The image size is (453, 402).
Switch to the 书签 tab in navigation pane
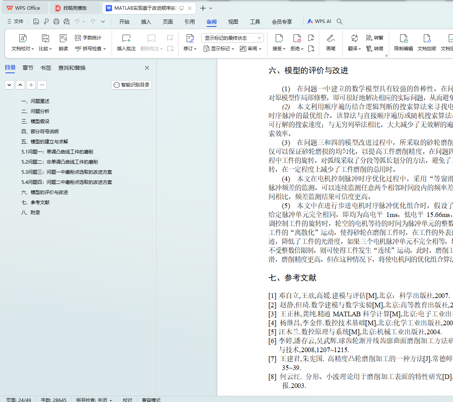point(46,68)
